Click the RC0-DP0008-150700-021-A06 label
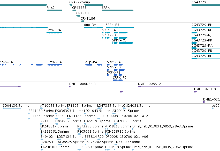This screenshot has height=151, width=220. [x=123, y=137]
